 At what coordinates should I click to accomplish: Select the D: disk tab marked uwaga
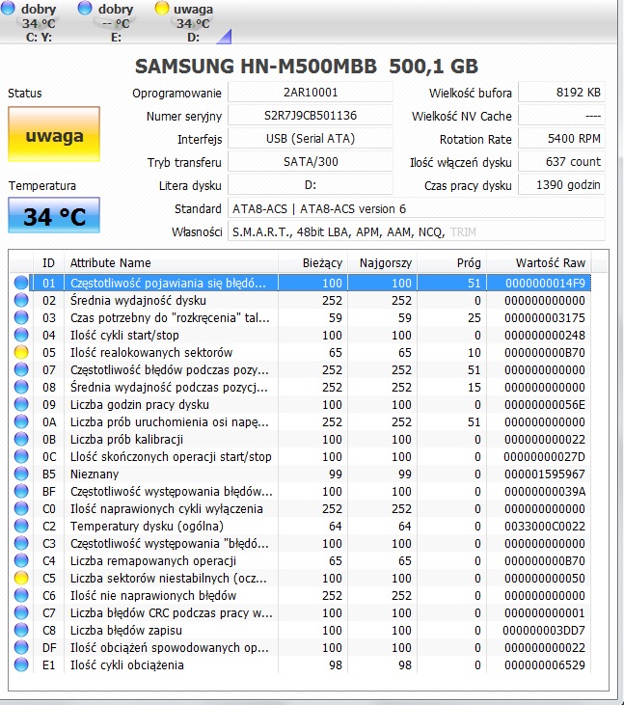pos(185,21)
